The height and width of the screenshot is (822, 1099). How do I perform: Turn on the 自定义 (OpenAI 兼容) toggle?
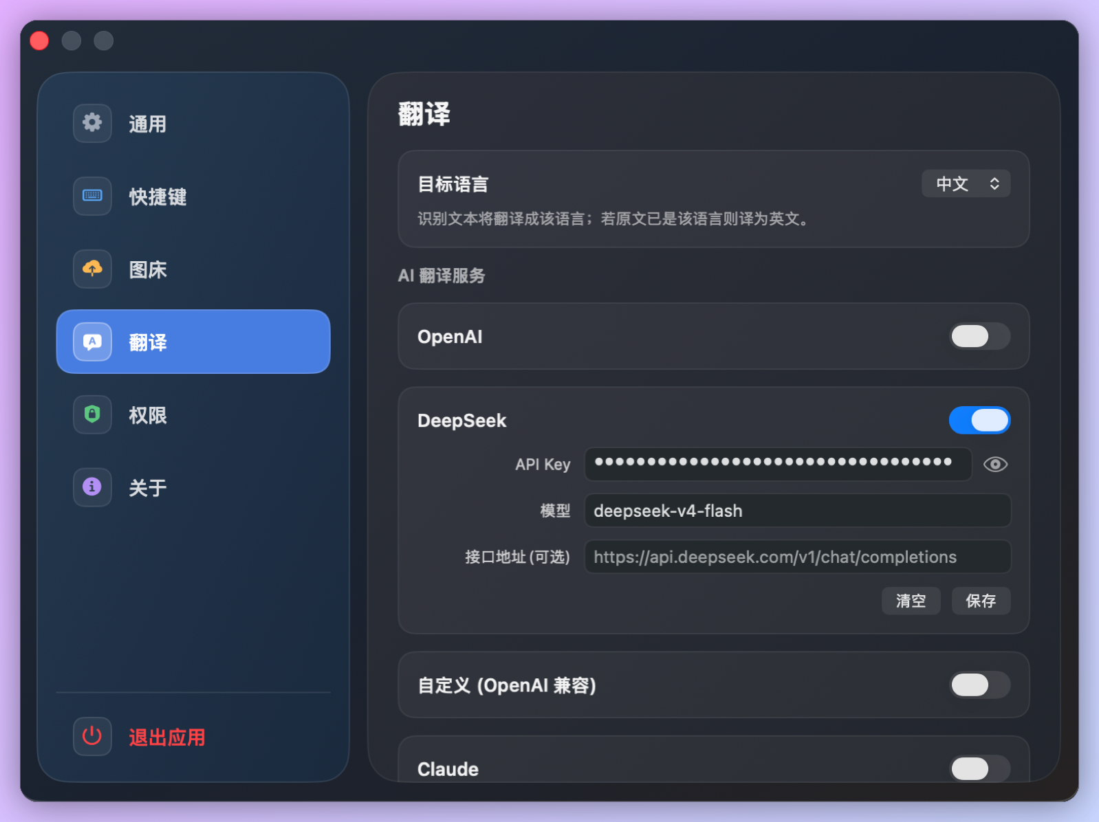[x=980, y=685]
